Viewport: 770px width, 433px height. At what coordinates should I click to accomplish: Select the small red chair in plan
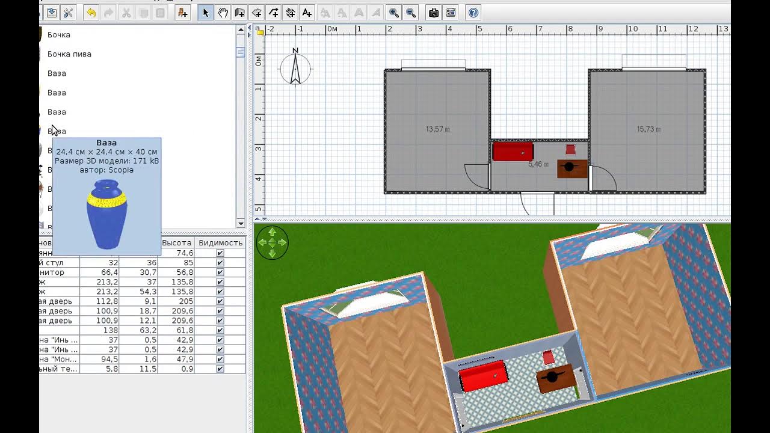tap(570, 150)
